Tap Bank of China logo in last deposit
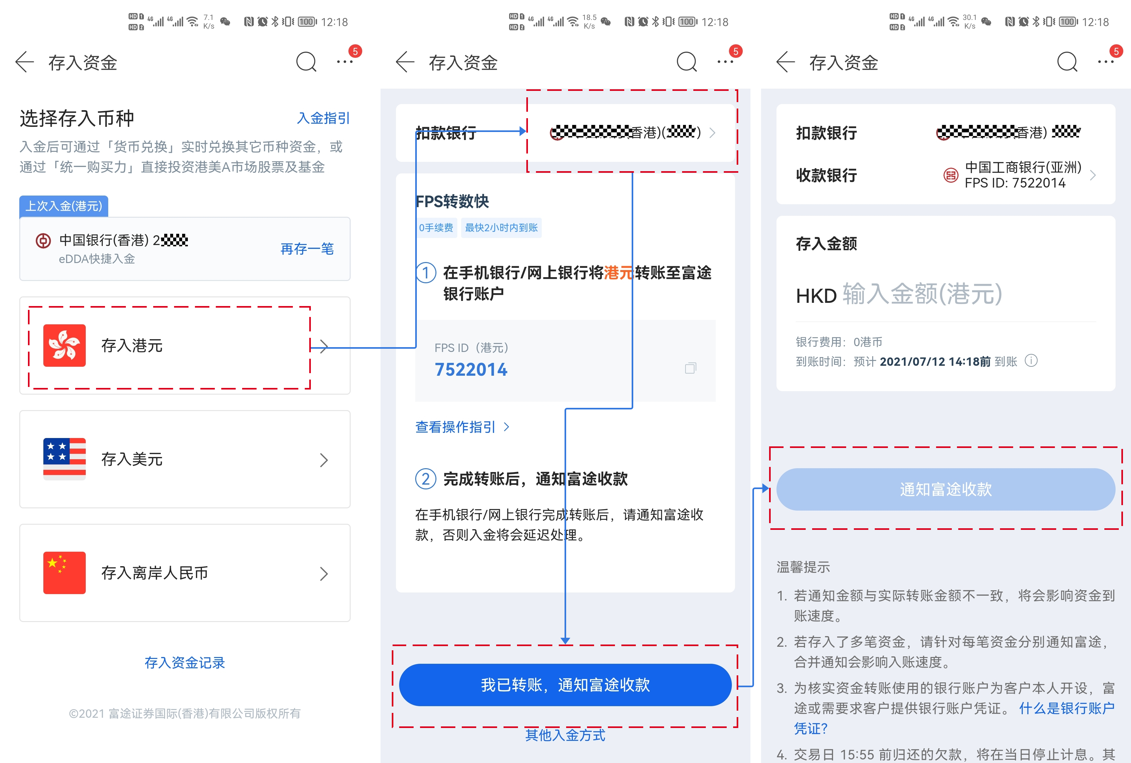Screen dimensions: 1131x763 [43, 241]
